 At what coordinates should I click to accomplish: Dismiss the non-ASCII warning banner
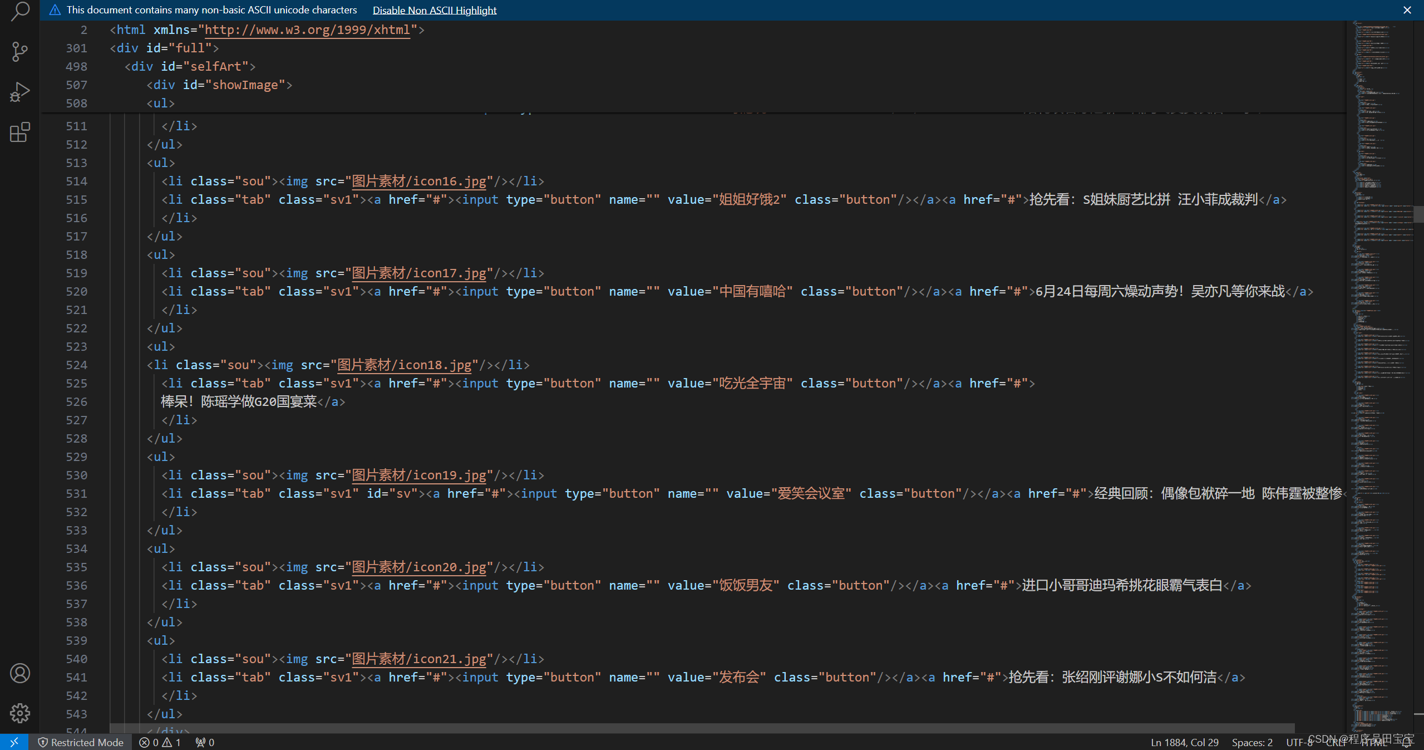[1407, 10]
